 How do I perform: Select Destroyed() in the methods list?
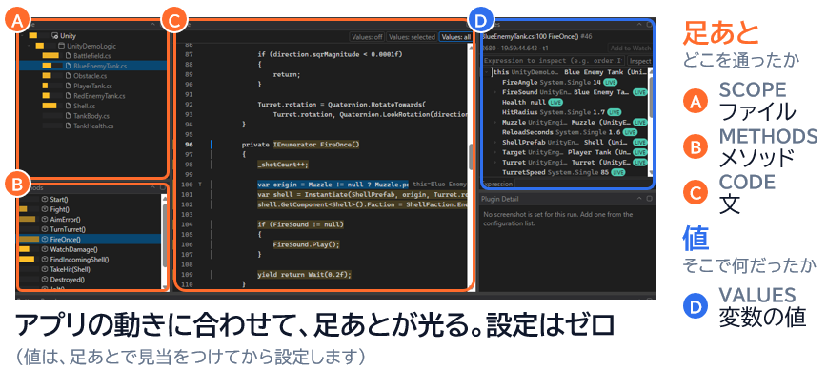click(90, 280)
